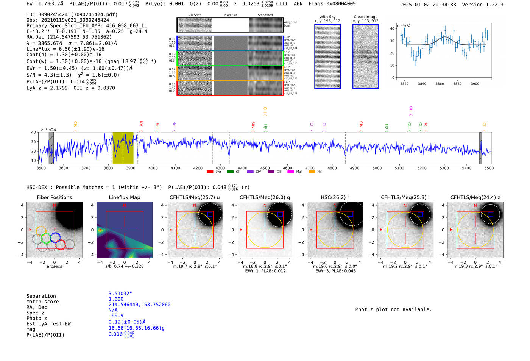Image resolution: width=530 pixels, height=361 pixels.
Task: Click the yellow highlighted band in spectrum
Action: tap(123, 148)
